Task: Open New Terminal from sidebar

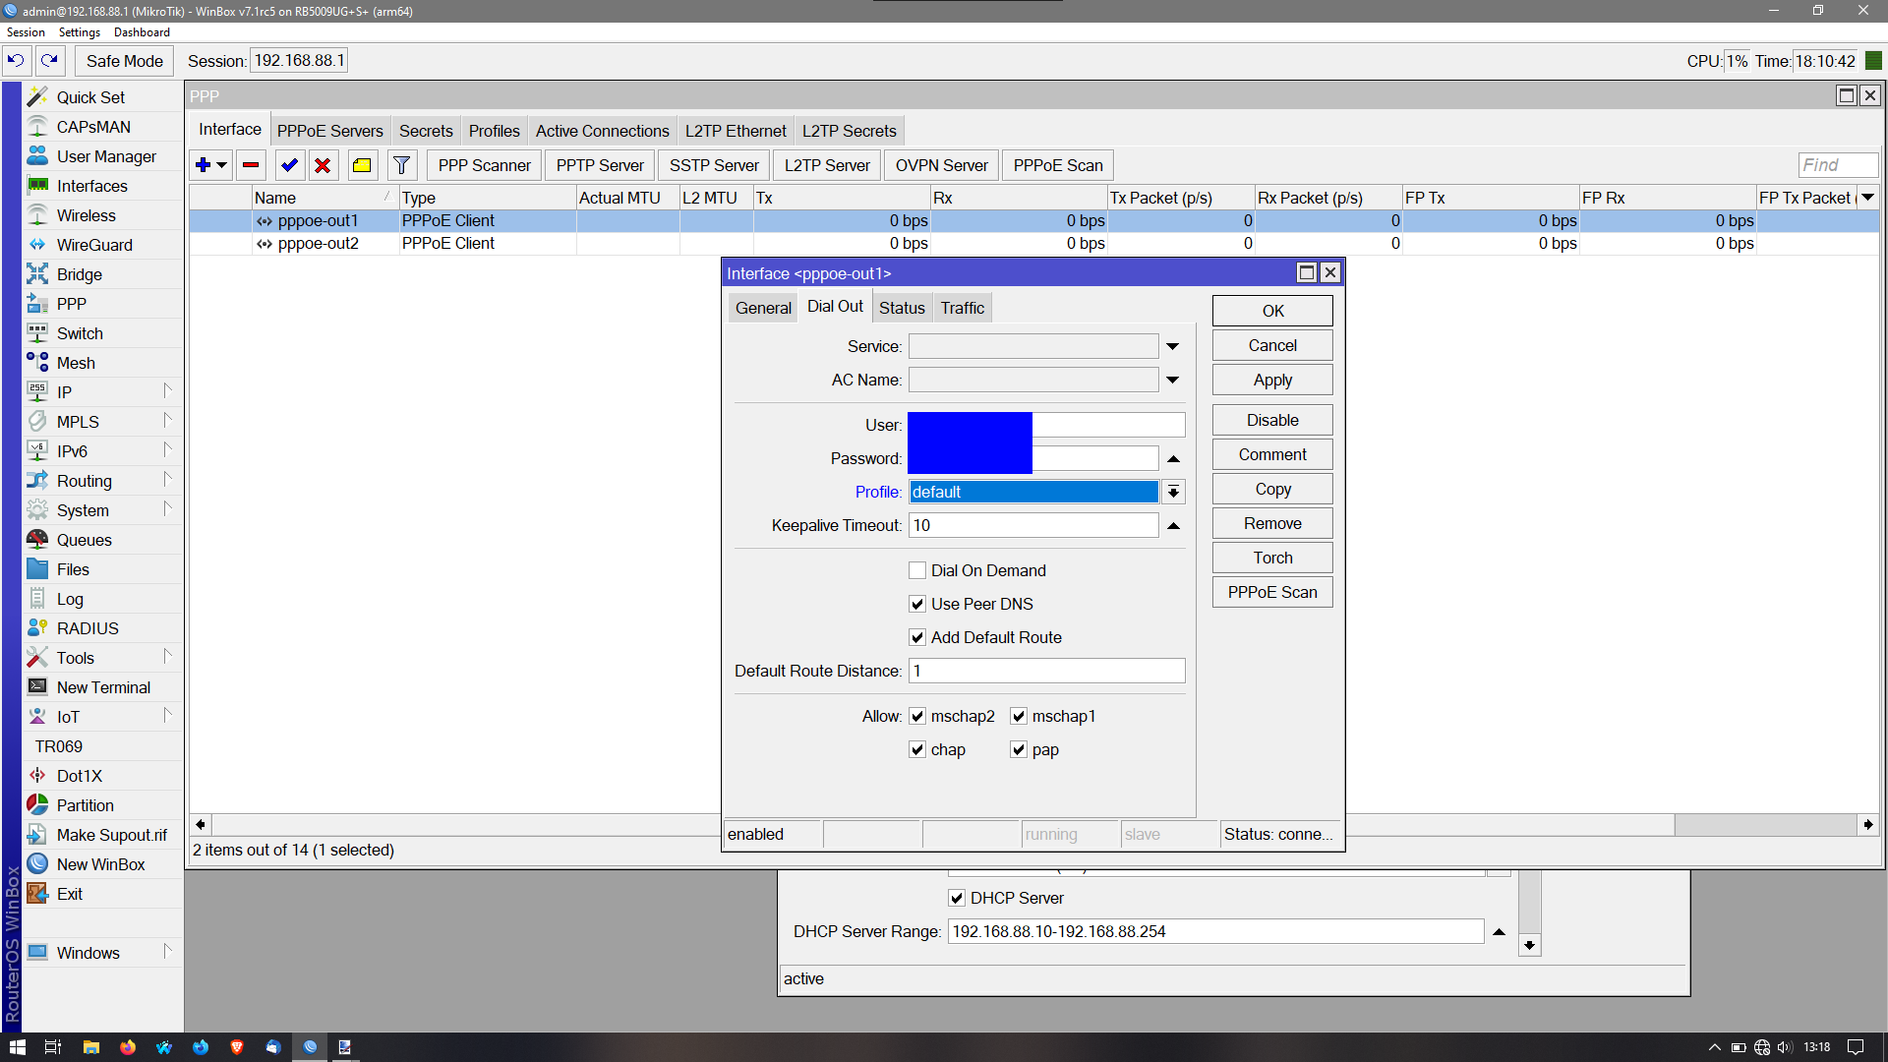Action: pos(102,687)
